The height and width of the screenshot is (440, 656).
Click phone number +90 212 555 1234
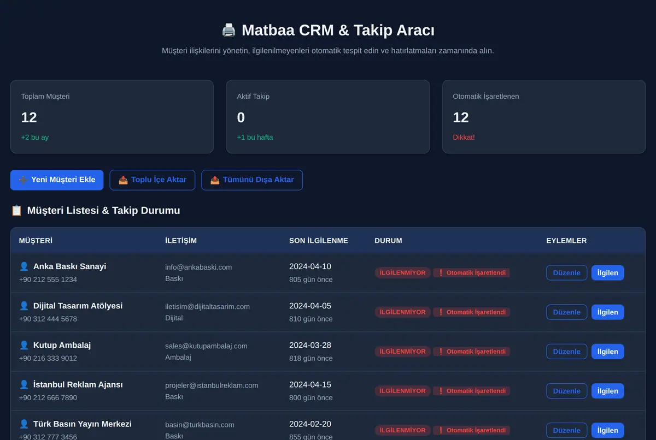coord(48,280)
